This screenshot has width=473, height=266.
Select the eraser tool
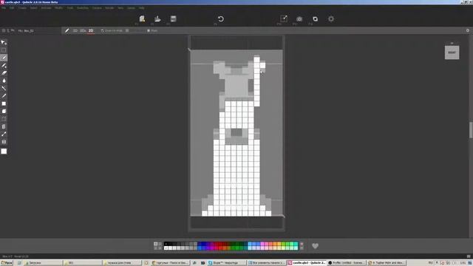tap(4, 73)
